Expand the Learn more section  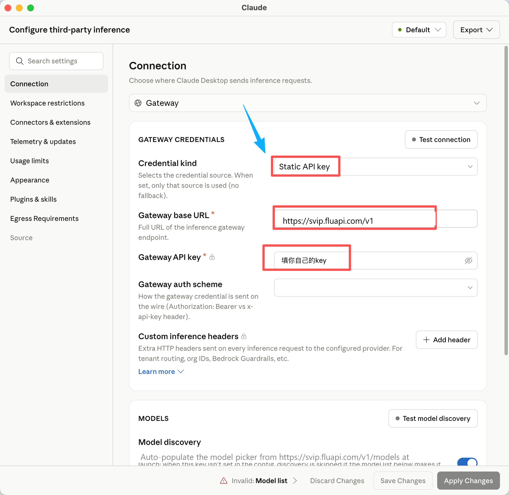click(161, 371)
